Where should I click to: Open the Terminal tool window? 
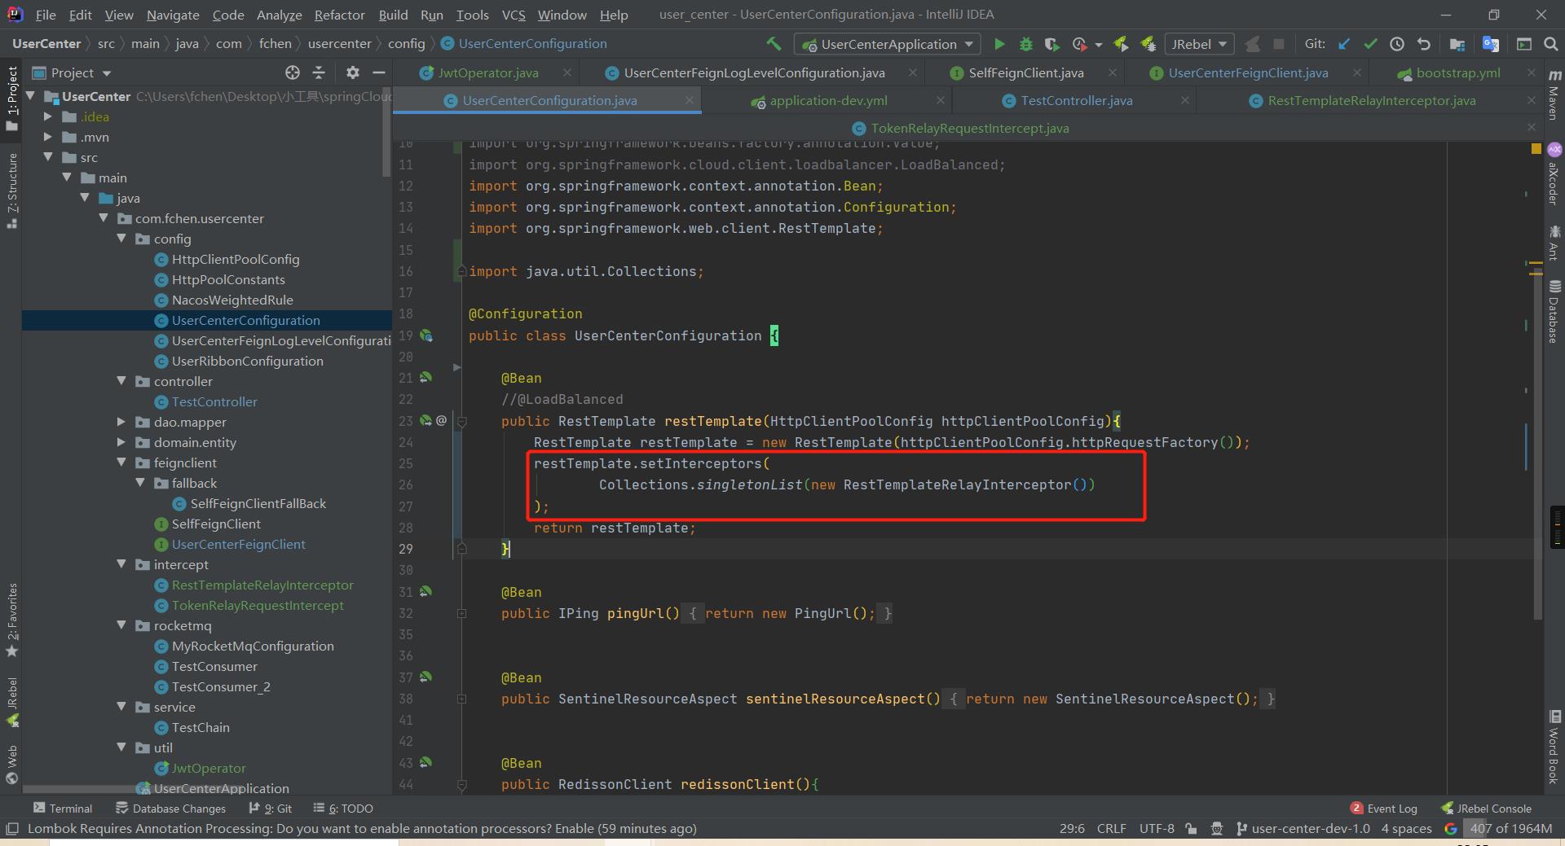point(63,809)
